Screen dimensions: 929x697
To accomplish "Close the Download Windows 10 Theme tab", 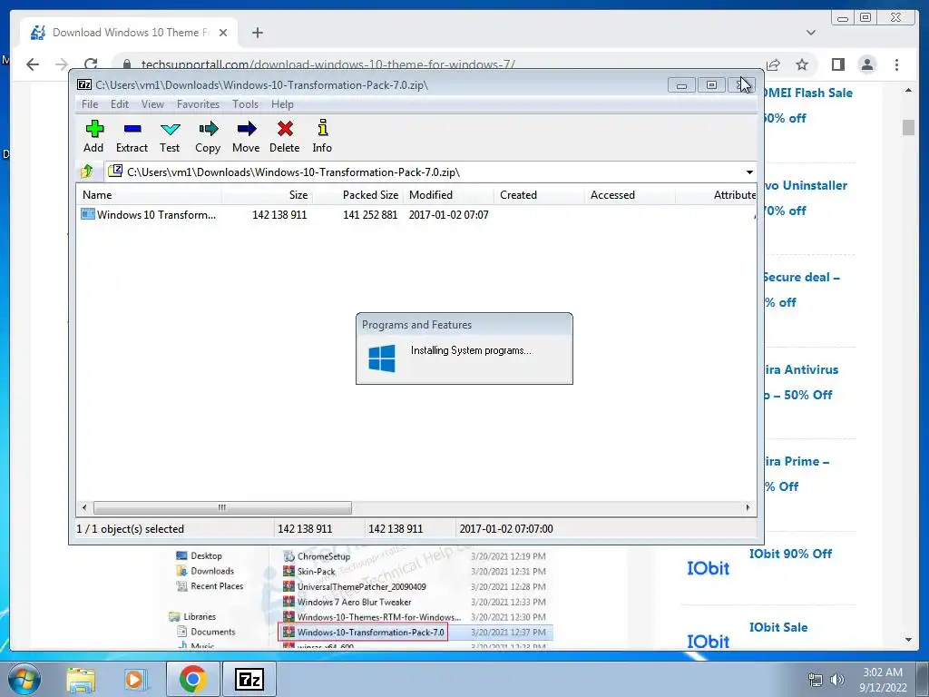I will point(223,33).
